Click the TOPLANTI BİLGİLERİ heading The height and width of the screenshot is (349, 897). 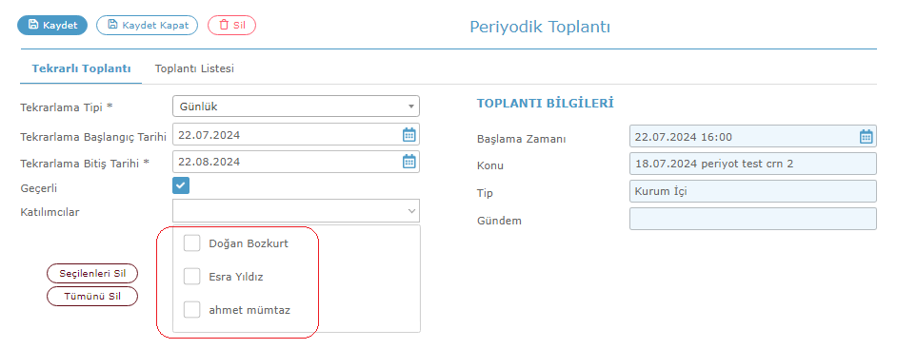pyautogui.click(x=546, y=104)
